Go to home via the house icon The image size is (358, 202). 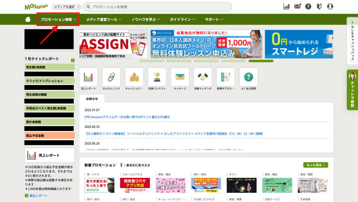pyautogui.click(x=28, y=20)
